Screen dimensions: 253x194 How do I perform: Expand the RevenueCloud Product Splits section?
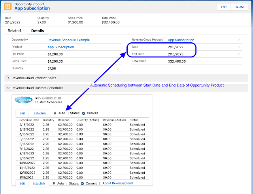click(8, 78)
